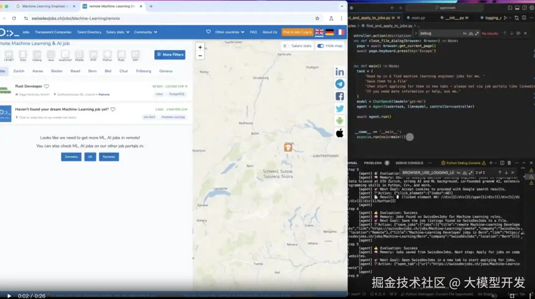Expand the Community menu
The width and height of the screenshot is (535, 299).
point(146,32)
